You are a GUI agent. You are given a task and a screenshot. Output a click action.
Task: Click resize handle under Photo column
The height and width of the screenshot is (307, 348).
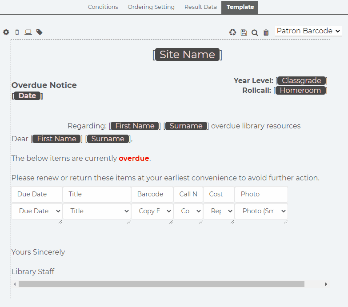coord(286,222)
